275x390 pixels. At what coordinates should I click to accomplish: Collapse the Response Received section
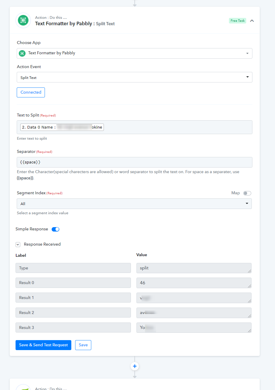click(x=18, y=244)
